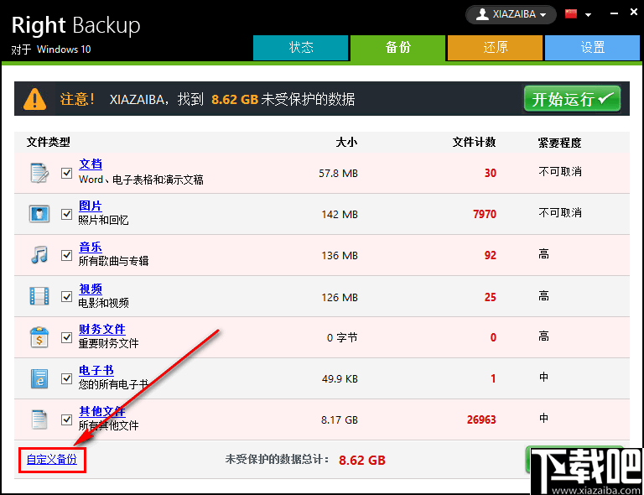
Task: Click the user avatar icon beside XIAZAIBA
Action: pyautogui.click(x=482, y=14)
